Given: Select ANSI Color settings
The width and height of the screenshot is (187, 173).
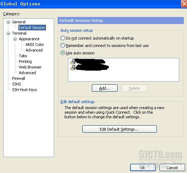Looking at the screenshot, I should pos(35,44).
